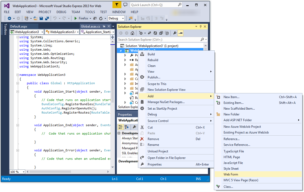Select Web Form in Add submenu
This screenshot has height=192, width=304.
[258, 174]
